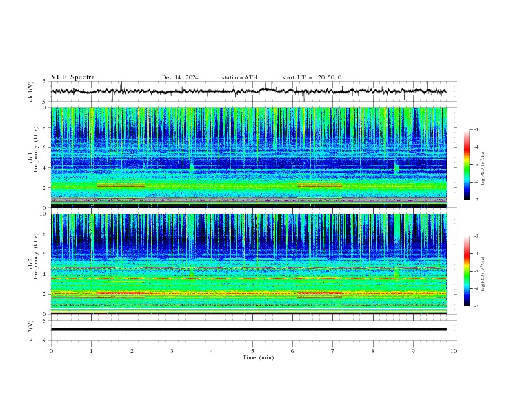Click the ch.1 color scale bar

click(x=466, y=165)
